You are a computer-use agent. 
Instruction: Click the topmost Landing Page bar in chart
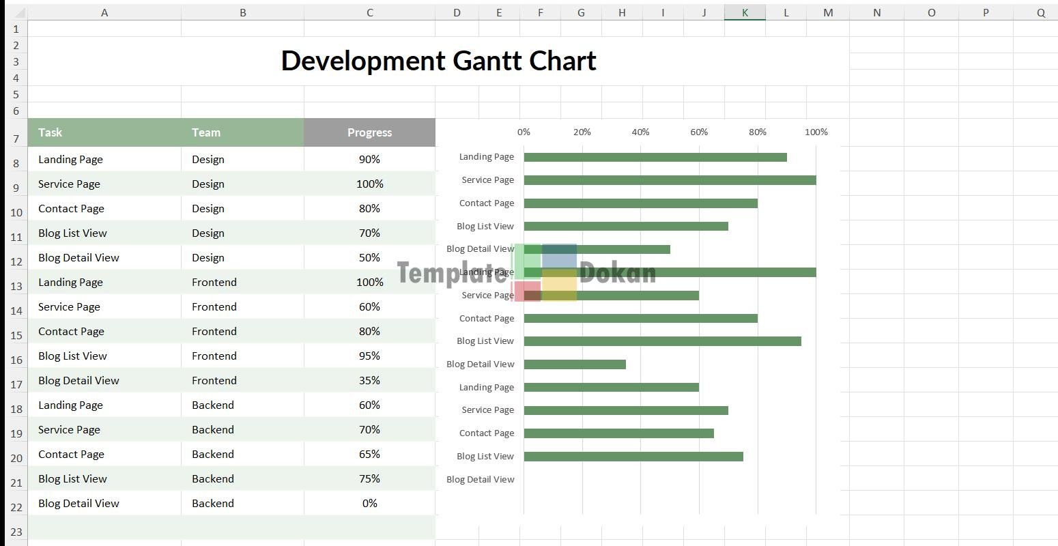pos(655,157)
